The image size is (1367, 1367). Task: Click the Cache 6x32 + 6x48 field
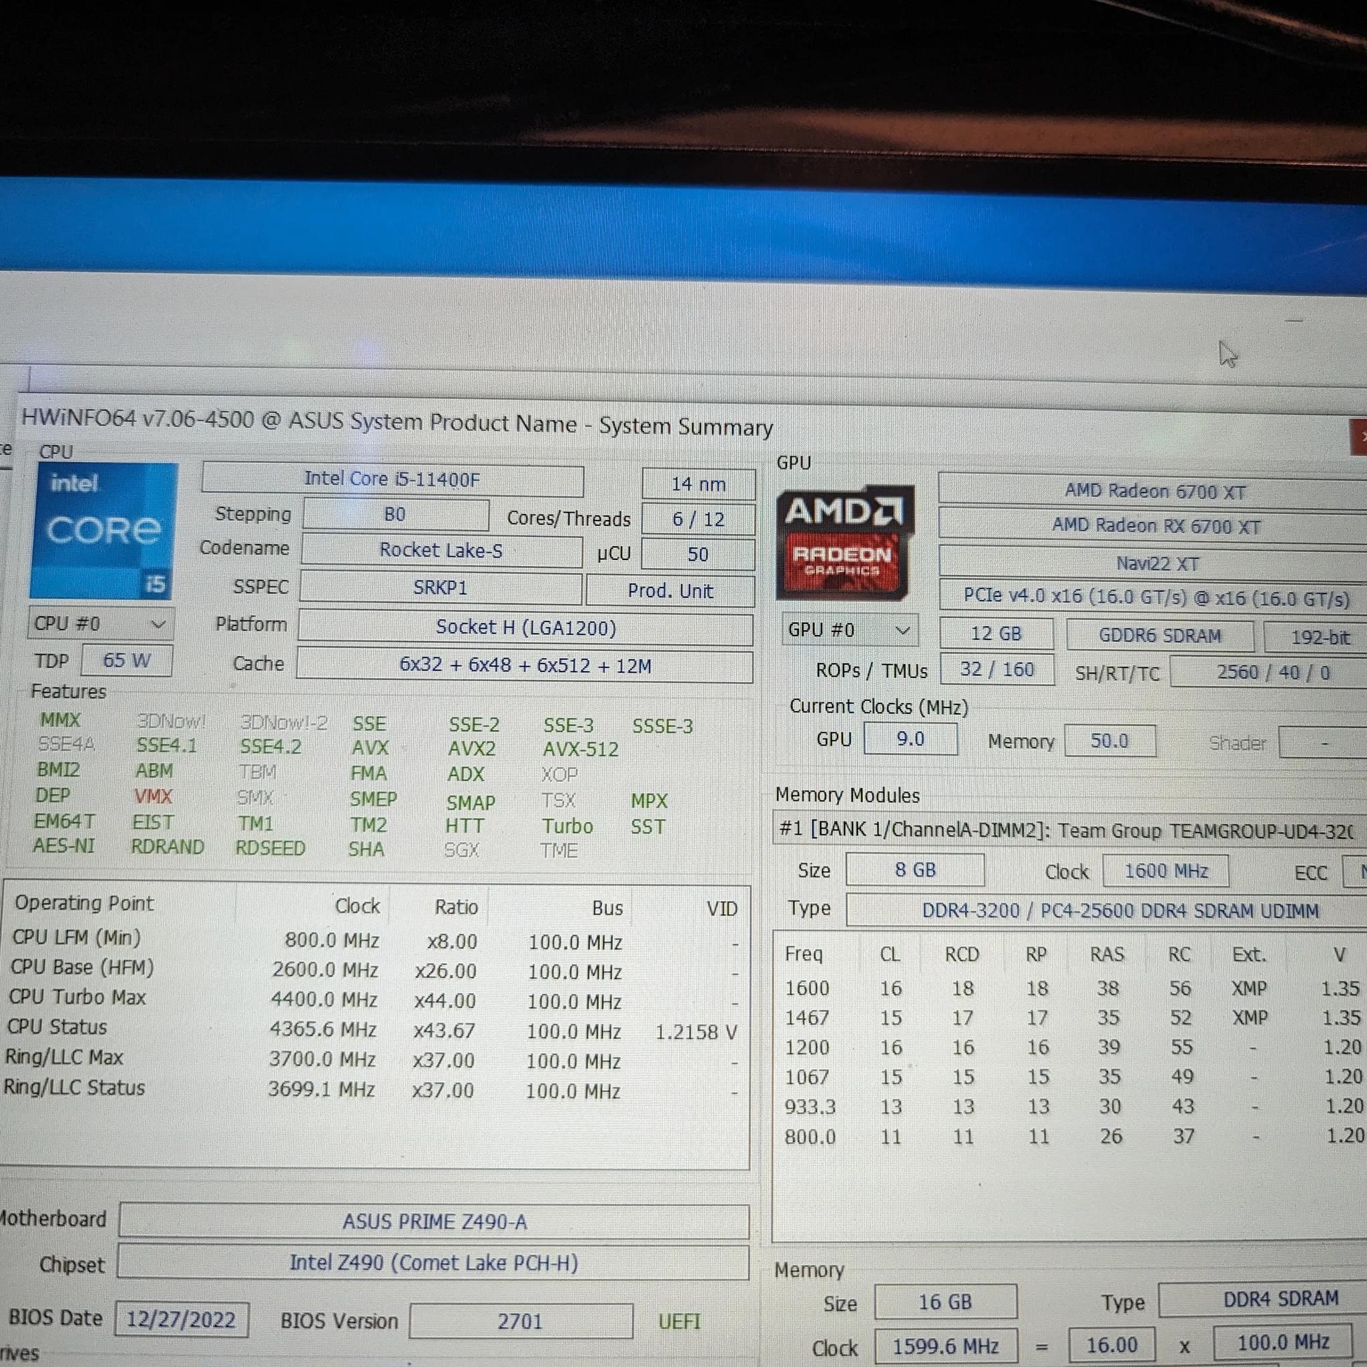[525, 665]
